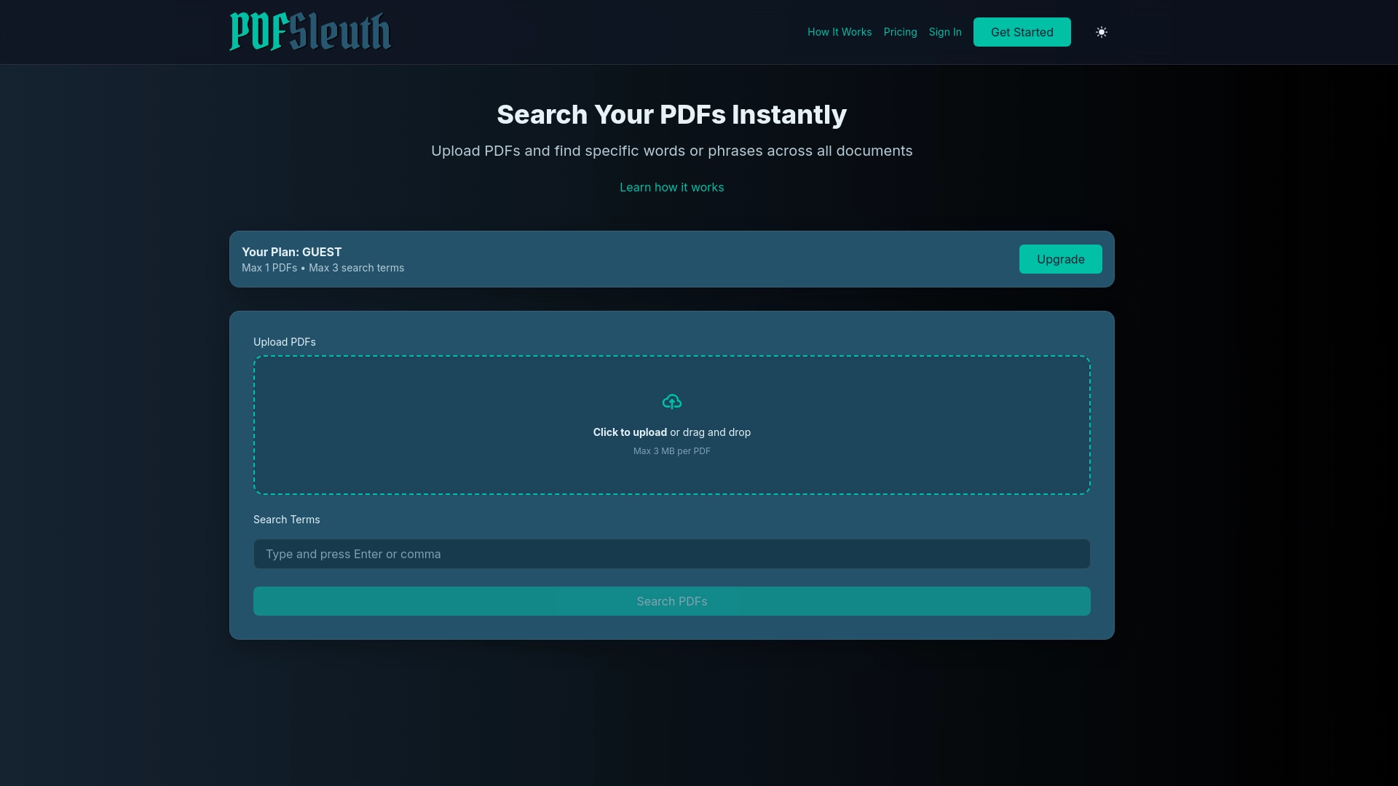Switch theme using the brightness icon
This screenshot has width=1398, height=786.
(1101, 32)
